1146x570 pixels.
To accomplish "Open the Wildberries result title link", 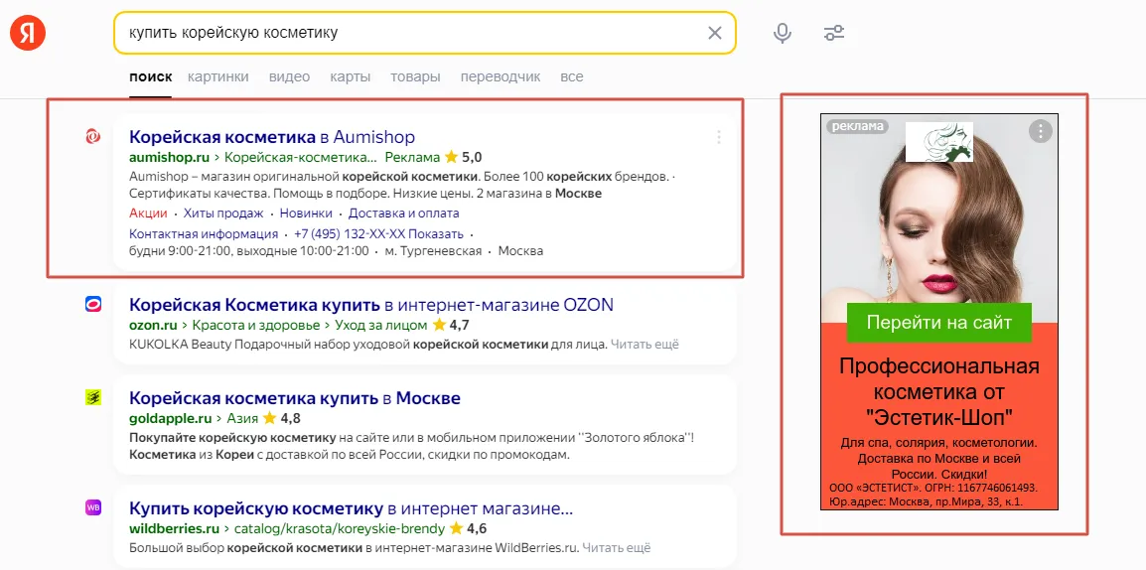I will point(351,507).
